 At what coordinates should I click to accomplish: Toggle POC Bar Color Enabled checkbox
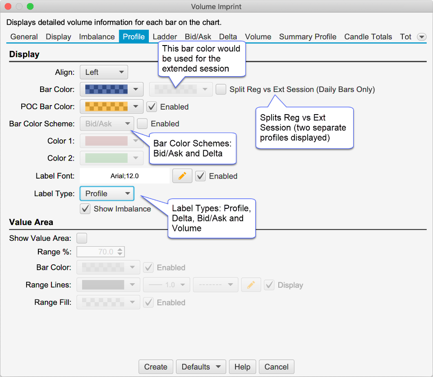coord(152,107)
